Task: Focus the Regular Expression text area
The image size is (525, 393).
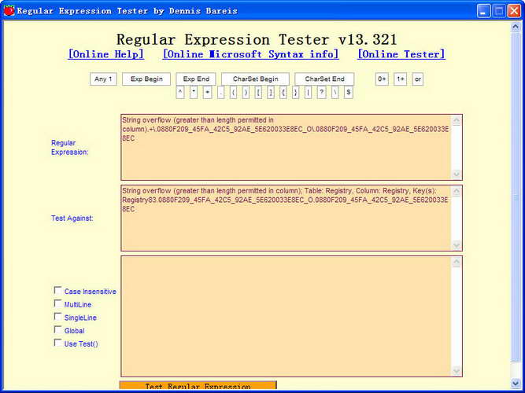Action: click(287, 147)
